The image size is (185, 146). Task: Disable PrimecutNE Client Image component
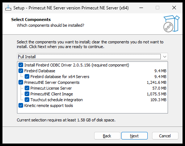[27, 94]
